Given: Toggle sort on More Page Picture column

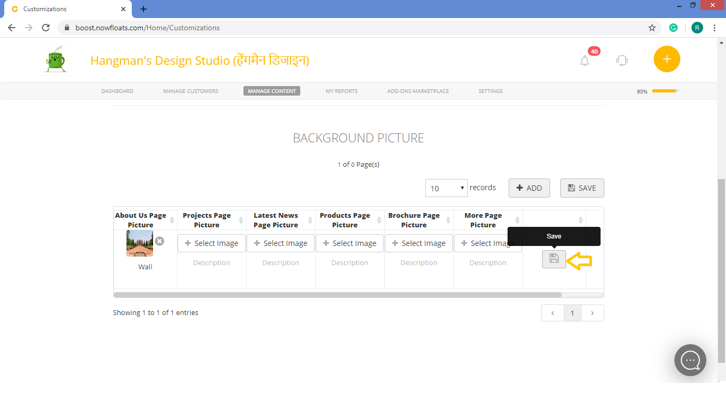Looking at the screenshot, I should 517,219.
